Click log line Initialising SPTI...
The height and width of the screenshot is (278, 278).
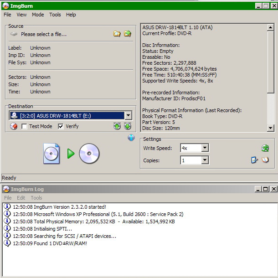(x=42, y=229)
